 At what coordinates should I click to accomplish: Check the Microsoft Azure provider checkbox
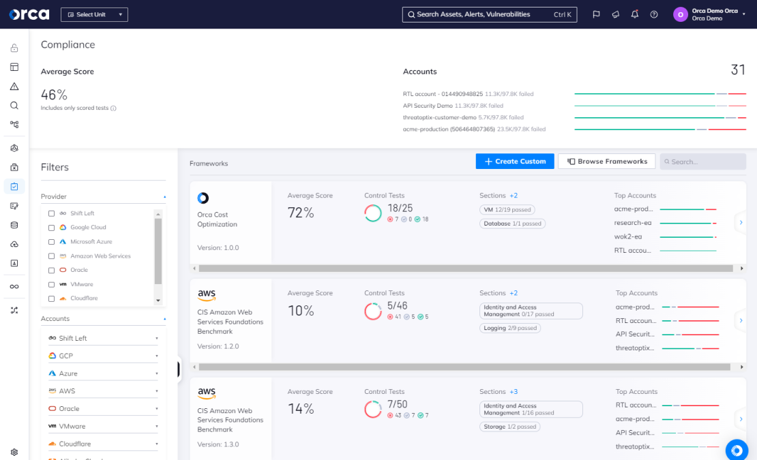[51, 242]
